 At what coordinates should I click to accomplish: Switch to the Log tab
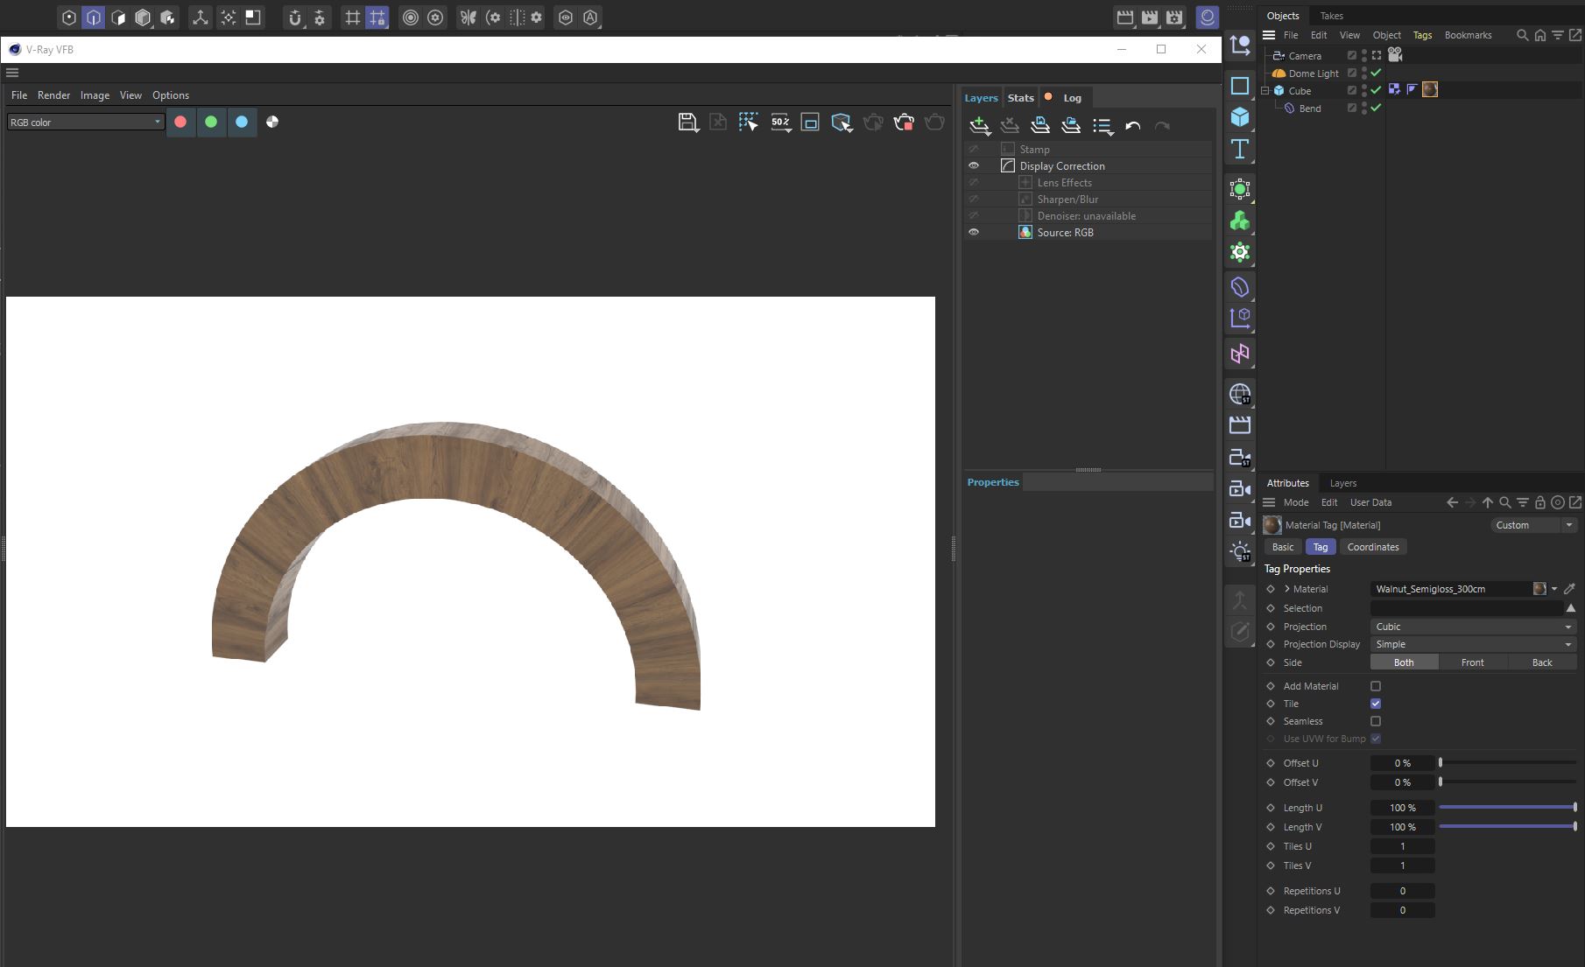coord(1072,98)
